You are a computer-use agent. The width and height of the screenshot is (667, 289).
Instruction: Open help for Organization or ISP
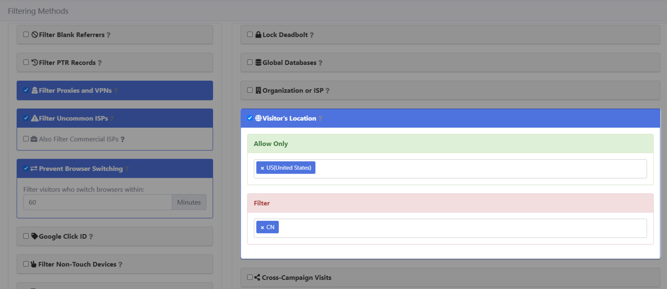pos(328,91)
